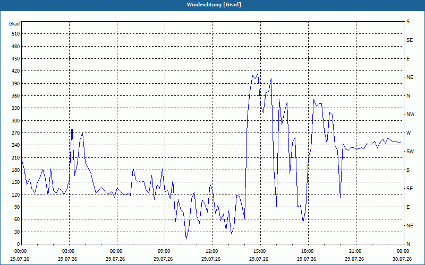This screenshot has height=265, width=425.
Task: Select the y-axis value "120"
Action: click(16, 195)
